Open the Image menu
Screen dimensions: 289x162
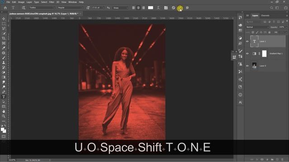pyautogui.click(x=21, y=2)
